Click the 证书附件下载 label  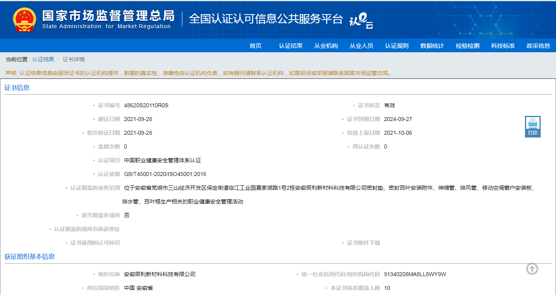(x=363, y=243)
